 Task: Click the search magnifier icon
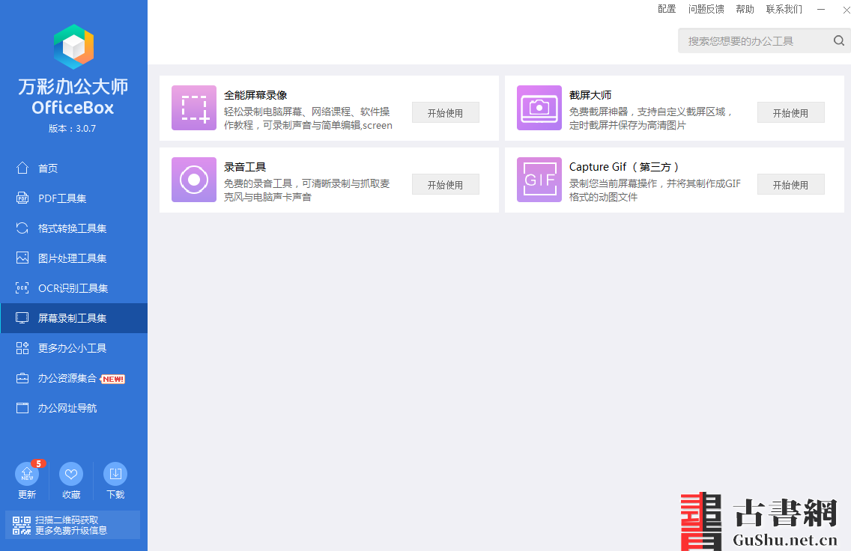839,40
